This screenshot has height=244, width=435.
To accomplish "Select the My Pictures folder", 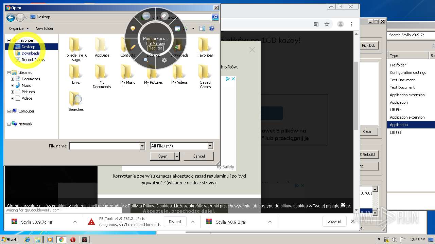I will tap(154, 74).
